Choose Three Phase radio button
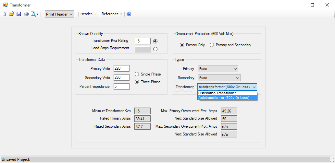 (x=148, y=82)
